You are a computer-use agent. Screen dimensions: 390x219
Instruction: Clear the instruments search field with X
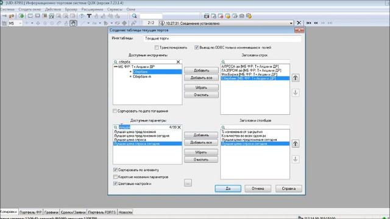[178, 62]
